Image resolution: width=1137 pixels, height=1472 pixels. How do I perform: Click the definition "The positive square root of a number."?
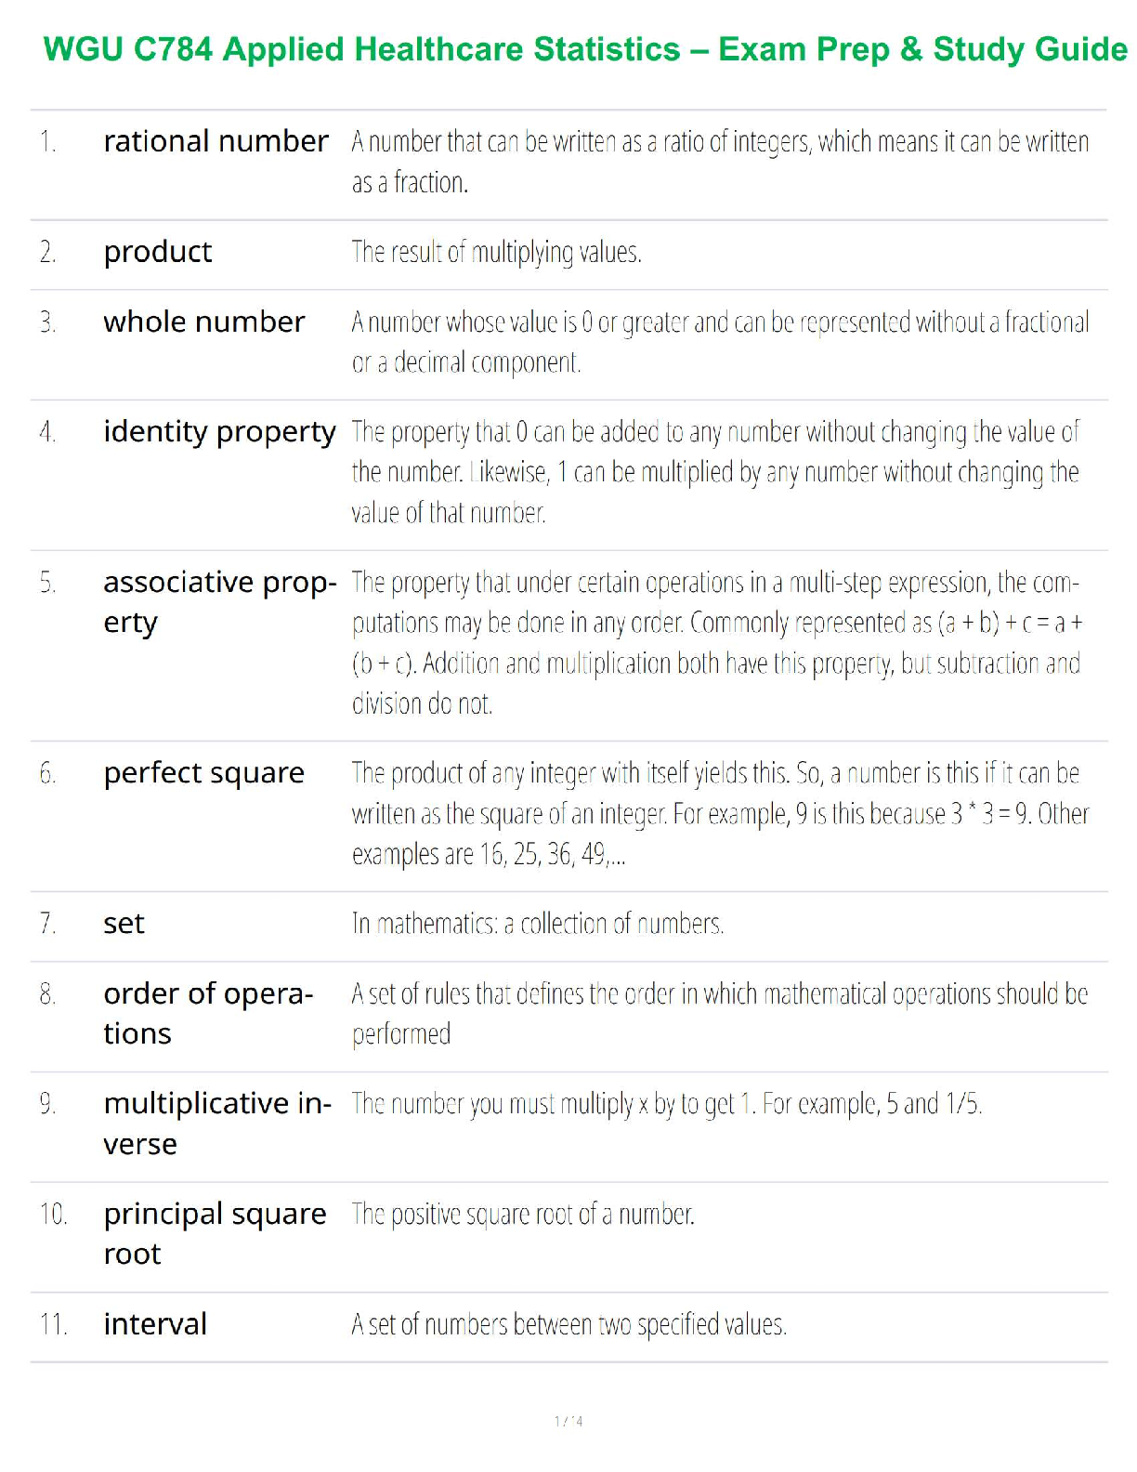point(522,1215)
